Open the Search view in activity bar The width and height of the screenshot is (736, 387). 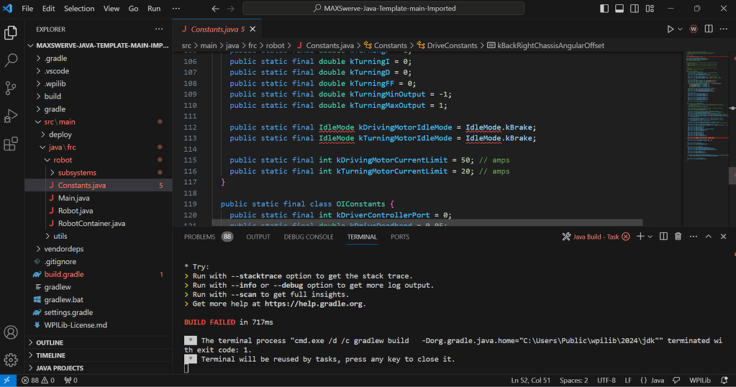[x=11, y=60]
